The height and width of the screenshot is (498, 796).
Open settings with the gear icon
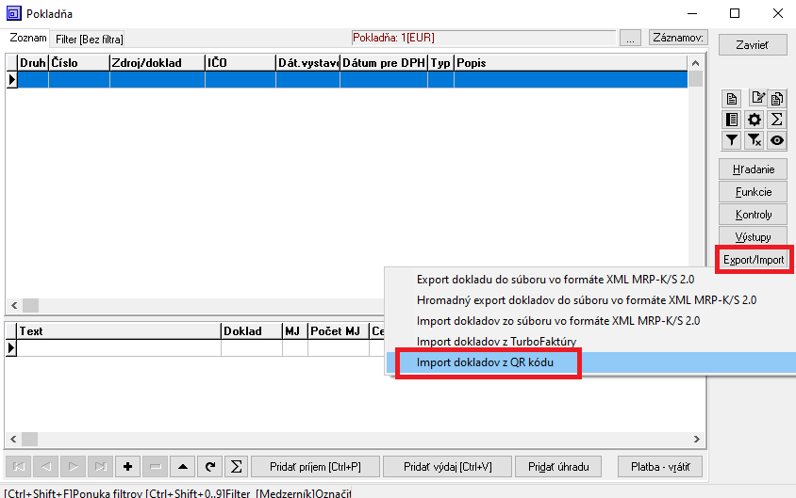[755, 120]
